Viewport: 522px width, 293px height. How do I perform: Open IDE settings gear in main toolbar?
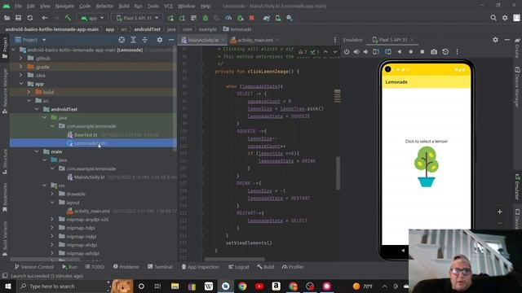coord(505,18)
